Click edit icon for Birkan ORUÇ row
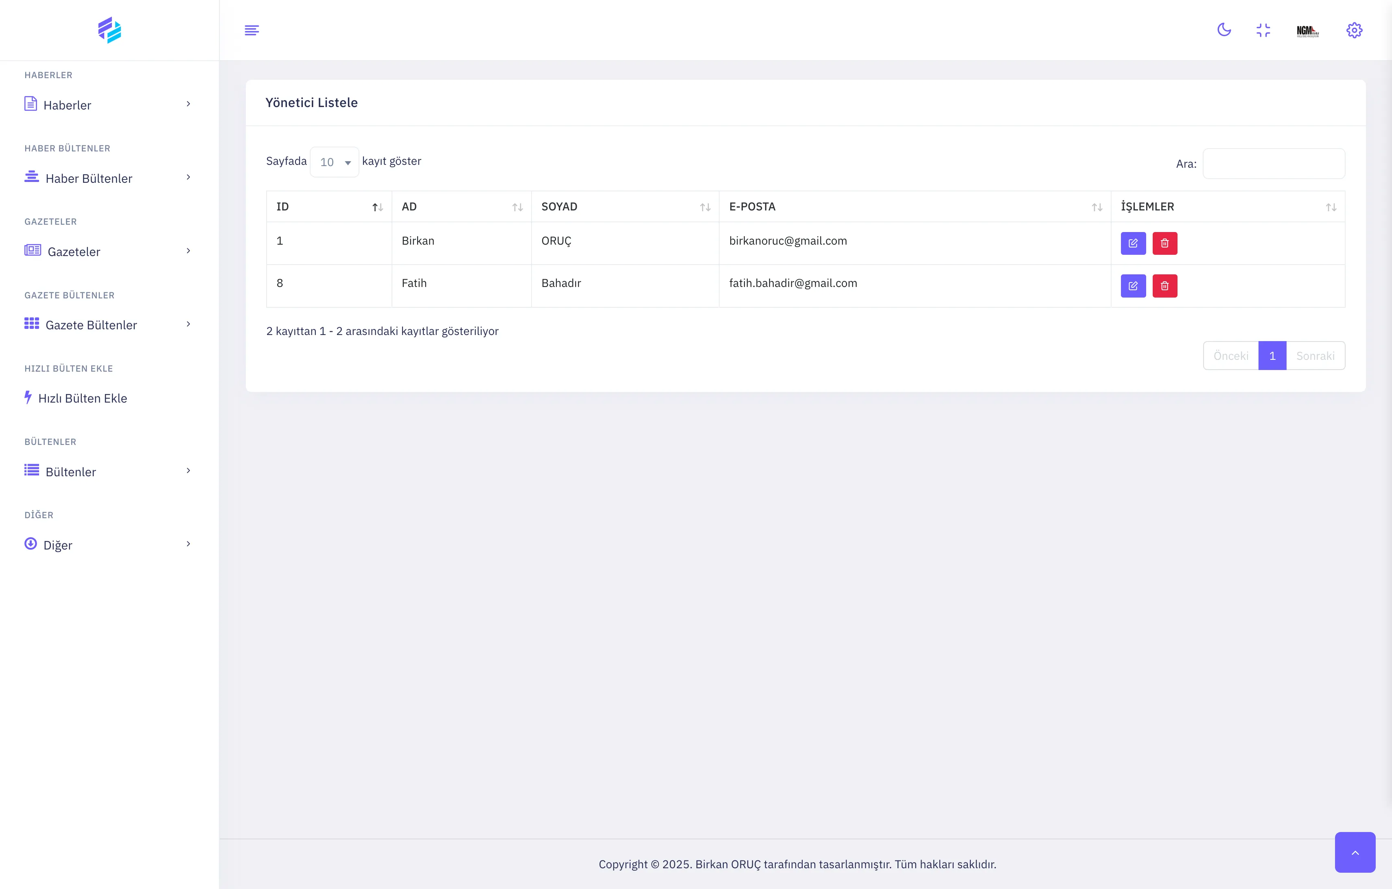1392x889 pixels. [x=1133, y=243]
